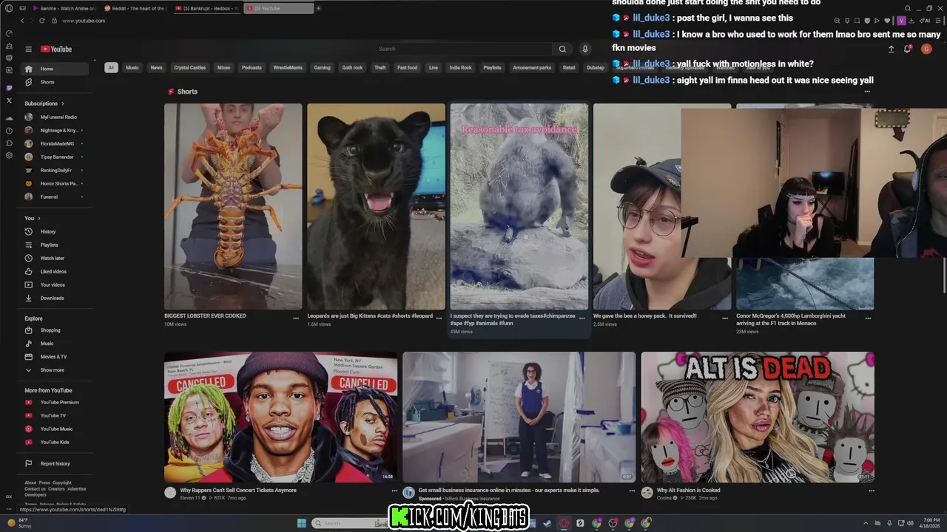Click the search magnifier button
947x532 pixels.
pos(562,49)
